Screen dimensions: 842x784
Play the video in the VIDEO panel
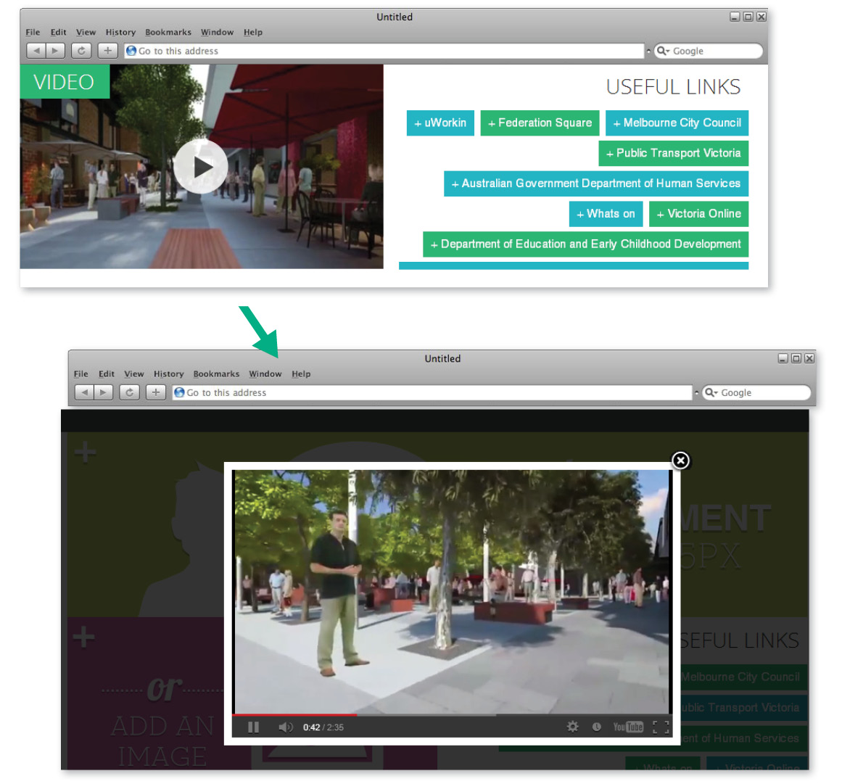point(201,167)
